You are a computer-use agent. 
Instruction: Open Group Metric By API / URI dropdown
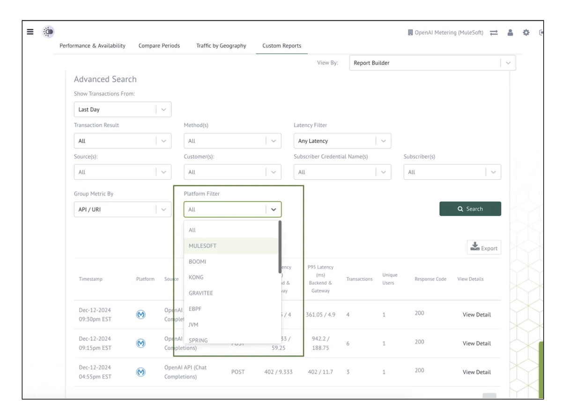(123, 209)
